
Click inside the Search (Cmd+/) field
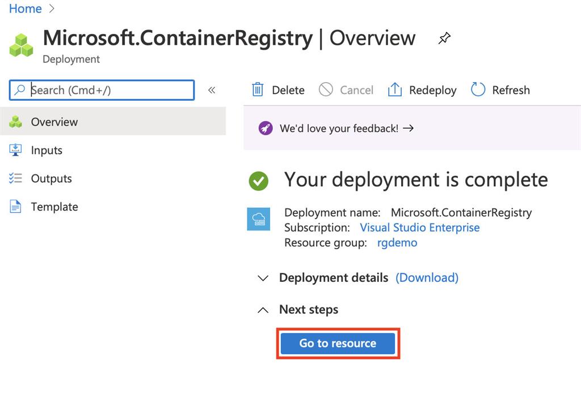point(102,89)
